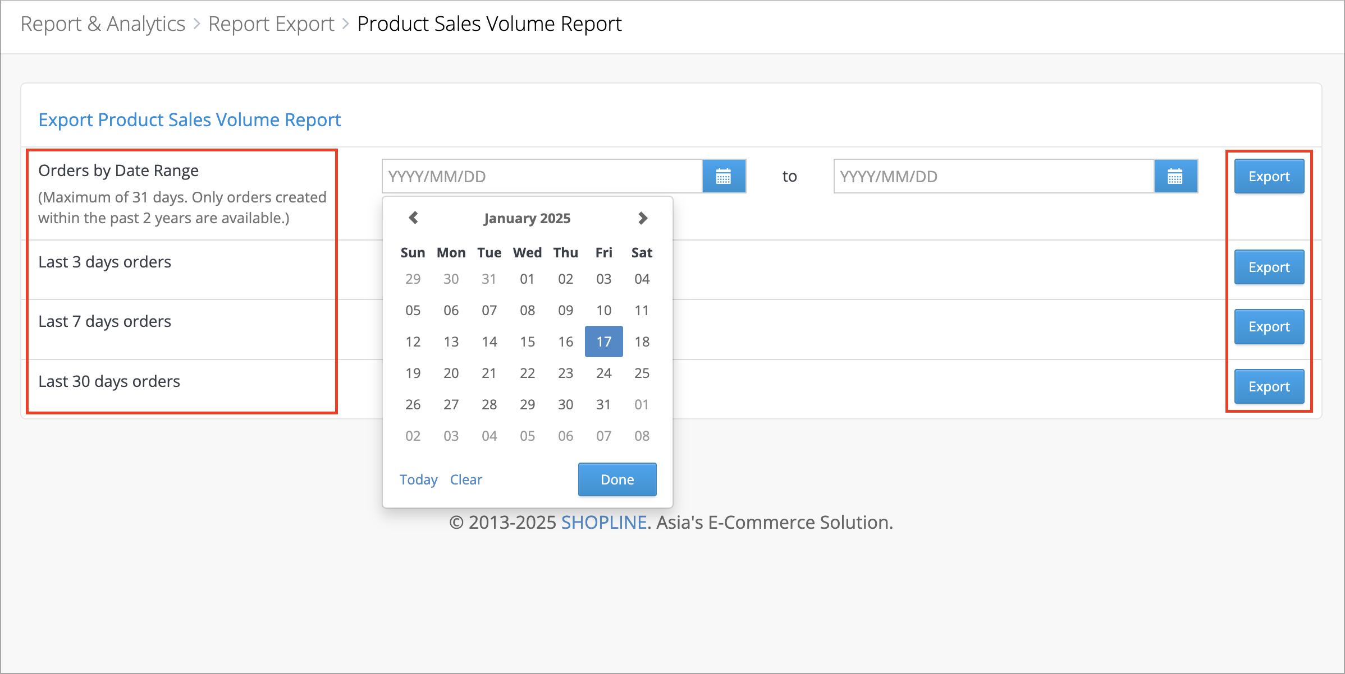Screen dimensions: 1345x674
Task: Go to previous month in calendar
Action: (x=414, y=218)
